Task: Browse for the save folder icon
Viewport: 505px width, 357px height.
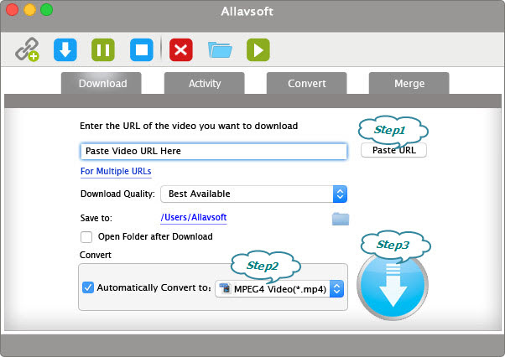Action: tap(341, 219)
